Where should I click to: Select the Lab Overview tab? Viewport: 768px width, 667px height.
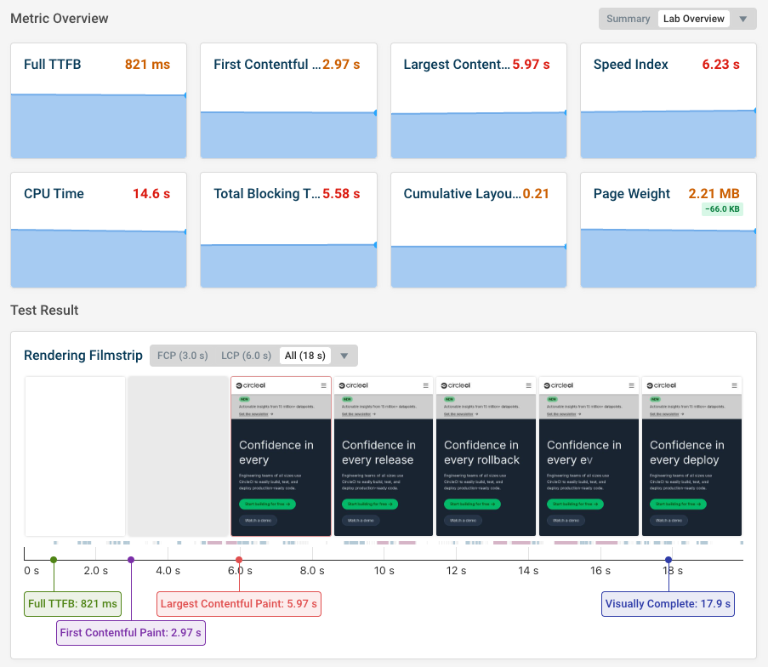click(693, 19)
